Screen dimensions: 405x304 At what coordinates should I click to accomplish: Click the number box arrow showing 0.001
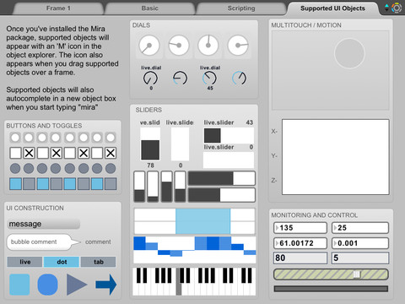(335, 243)
